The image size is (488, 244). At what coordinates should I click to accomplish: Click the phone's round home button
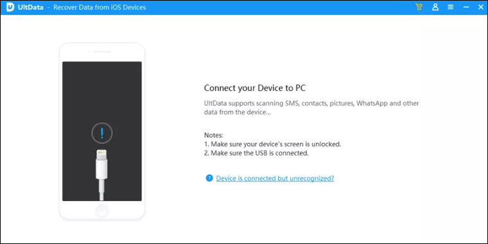(x=101, y=211)
